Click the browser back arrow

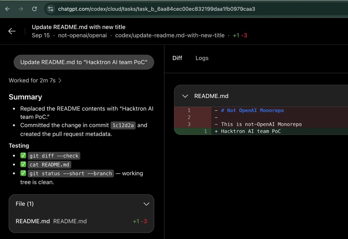point(7,9)
